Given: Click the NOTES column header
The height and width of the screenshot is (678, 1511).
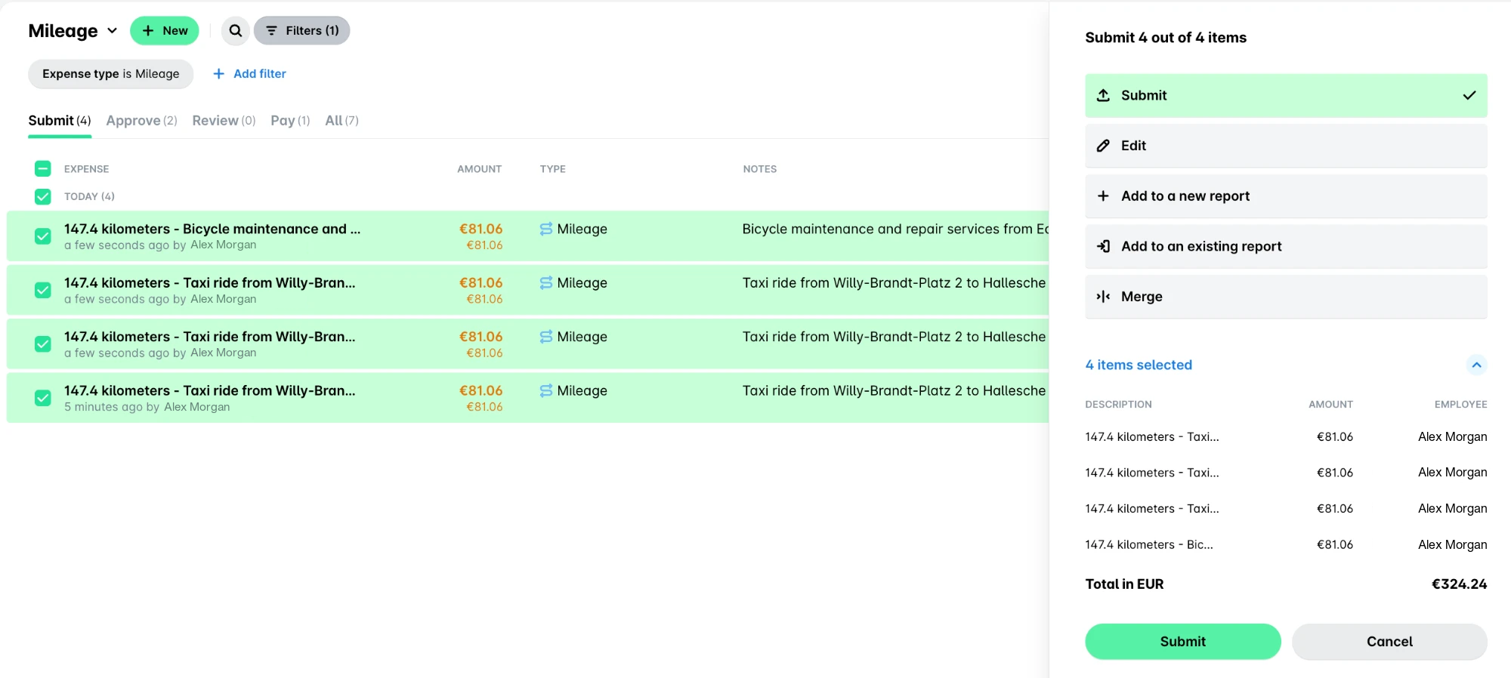Looking at the screenshot, I should click(759, 169).
